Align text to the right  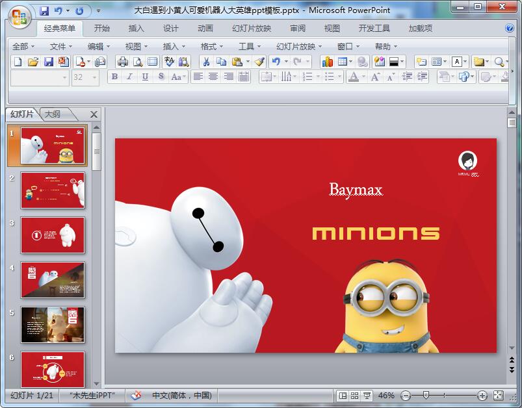pyautogui.click(x=229, y=77)
